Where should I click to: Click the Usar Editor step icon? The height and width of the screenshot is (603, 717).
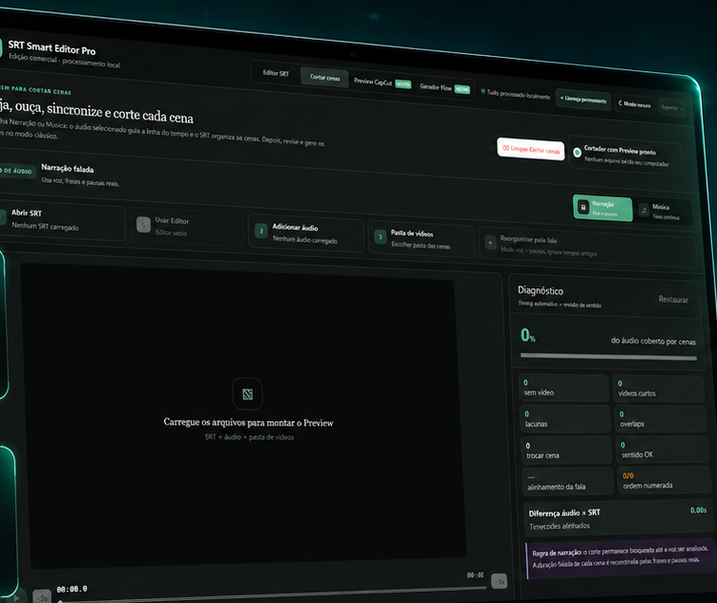point(143,225)
